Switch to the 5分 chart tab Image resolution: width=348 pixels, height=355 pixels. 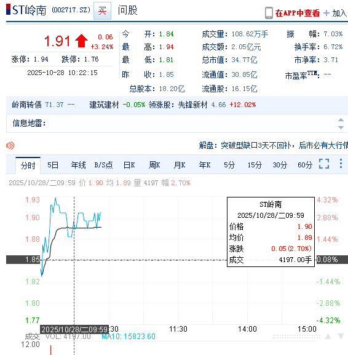coord(229,165)
